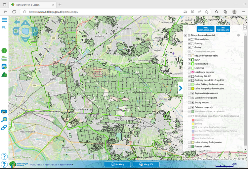
Task: Toggle the Nadleśnictwa layer checkbox
Action: click(189, 64)
